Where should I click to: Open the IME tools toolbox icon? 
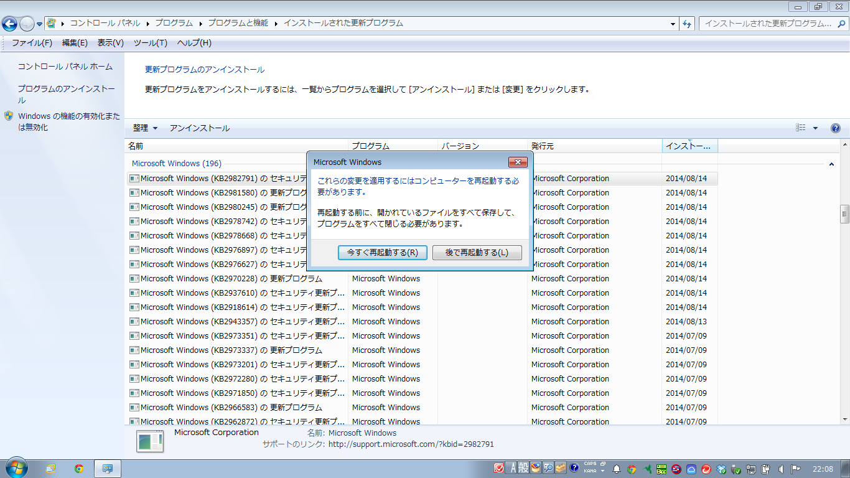click(x=561, y=469)
